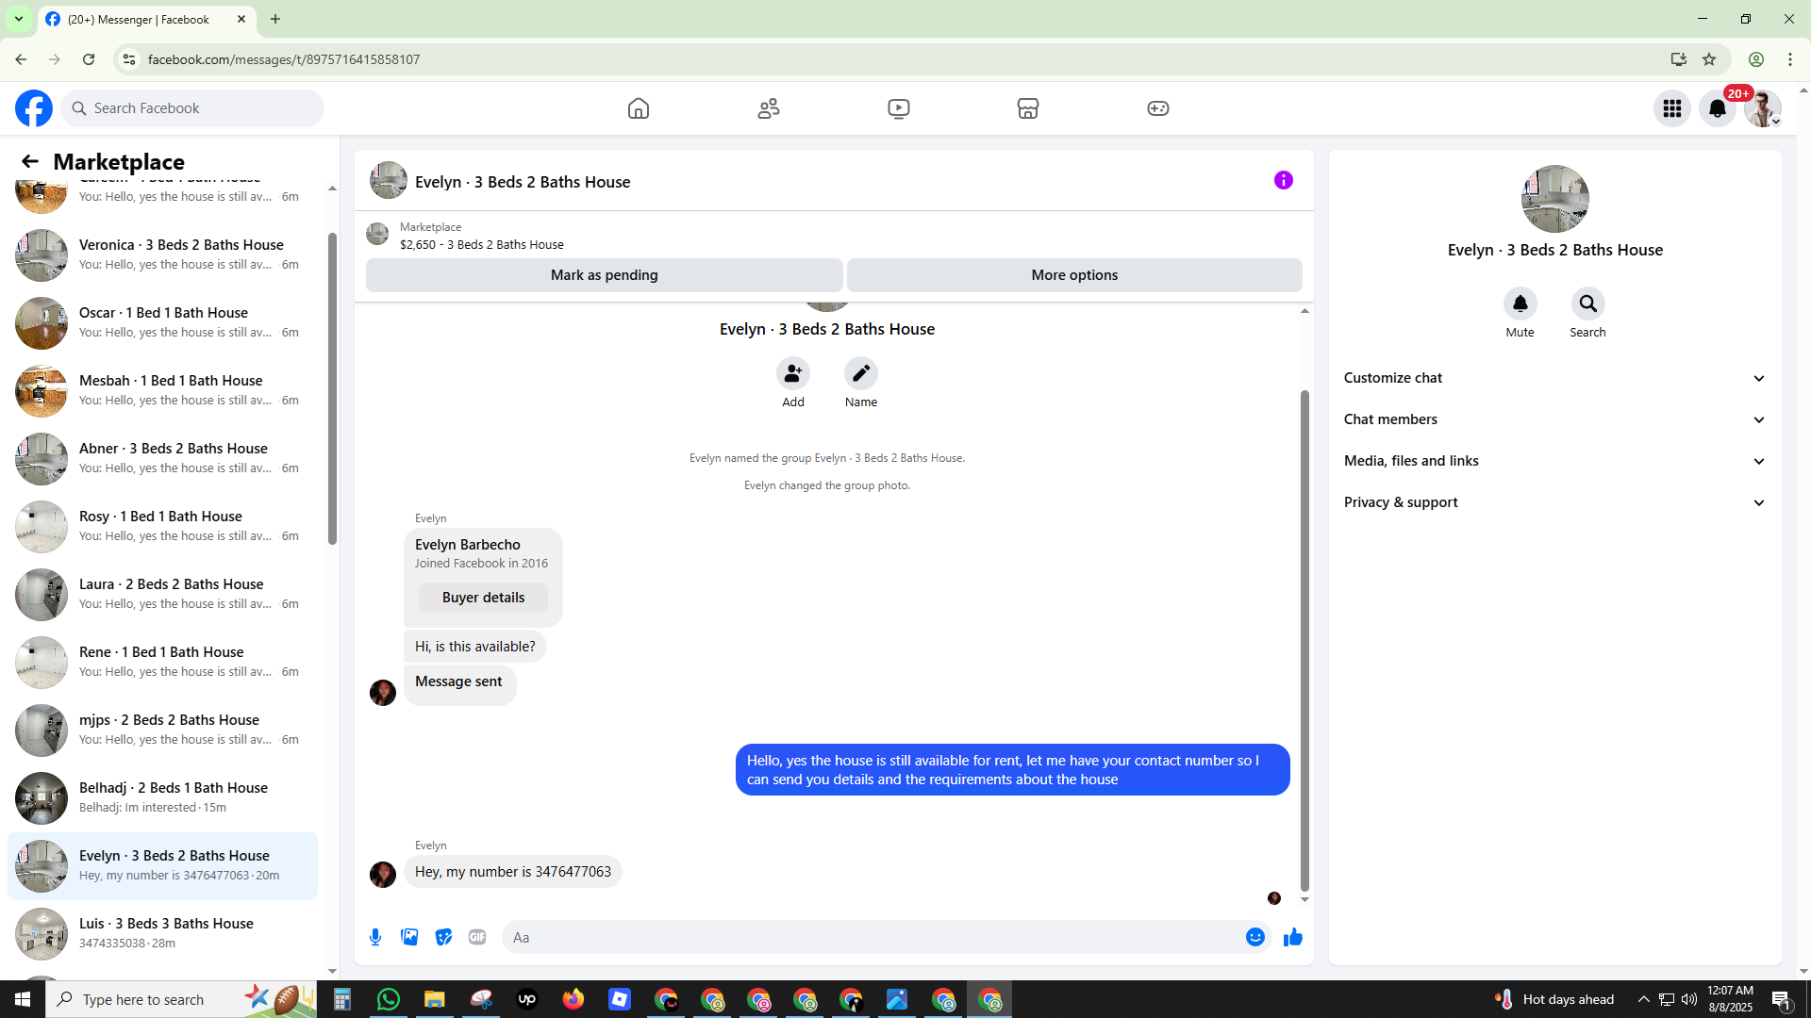
Task: Open the GIF picker icon
Action: click(477, 937)
